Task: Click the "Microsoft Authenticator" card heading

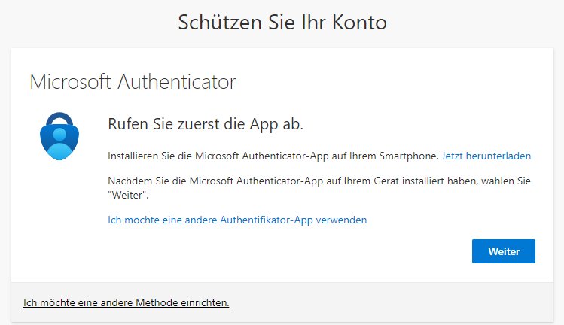Action: point(133,81)
